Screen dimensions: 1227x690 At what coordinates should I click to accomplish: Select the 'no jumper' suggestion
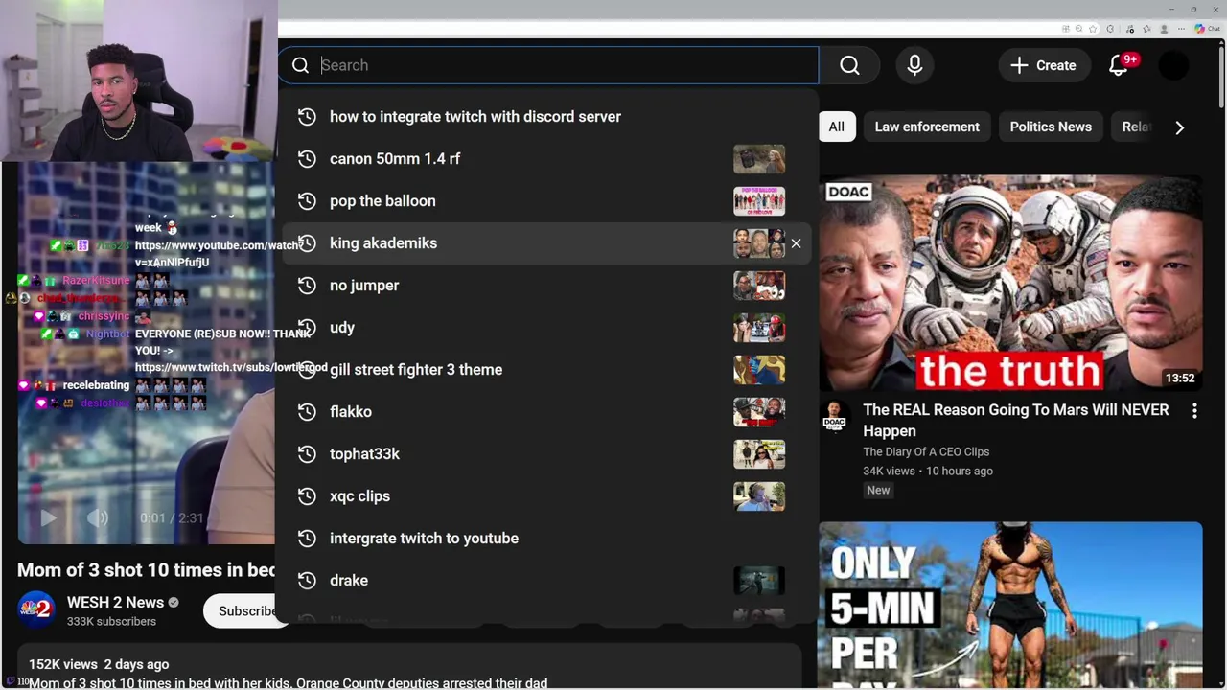coord(547,286)
